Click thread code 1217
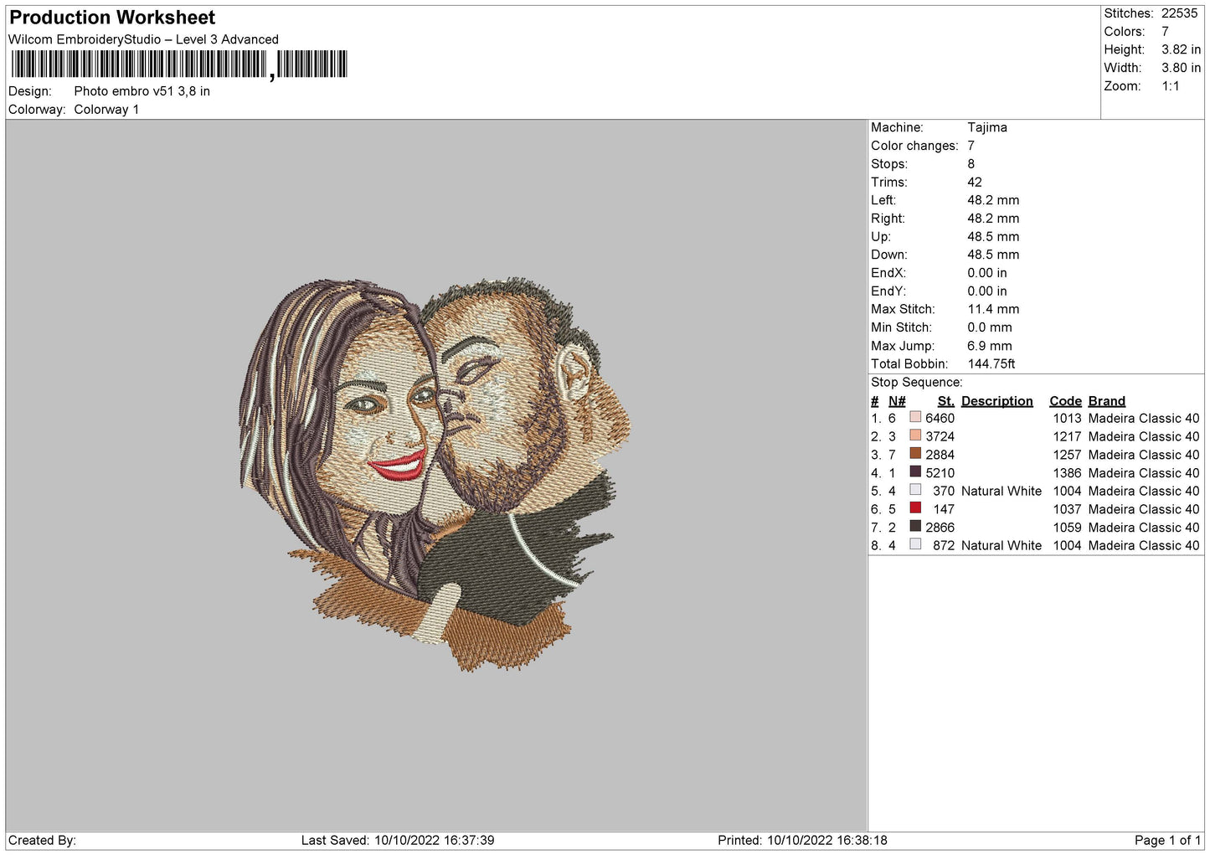 click(1068, 437)
